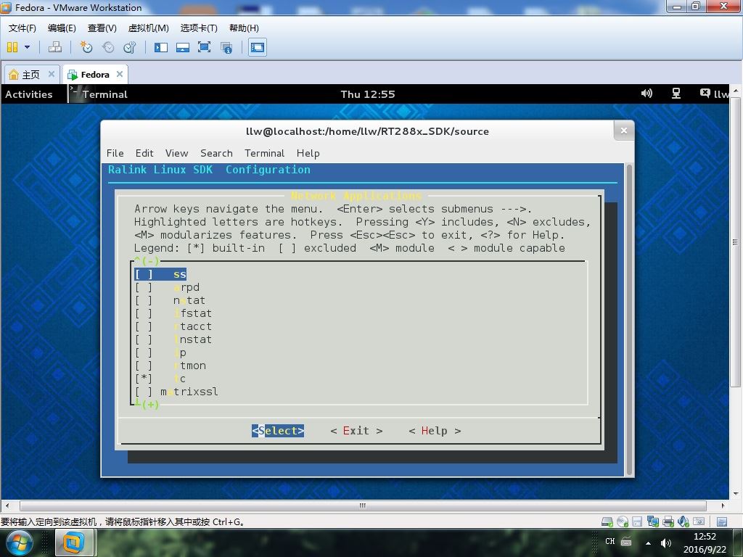Toggle the matrixssl option checkbox
743x557 pixels.
coord(144,392)
